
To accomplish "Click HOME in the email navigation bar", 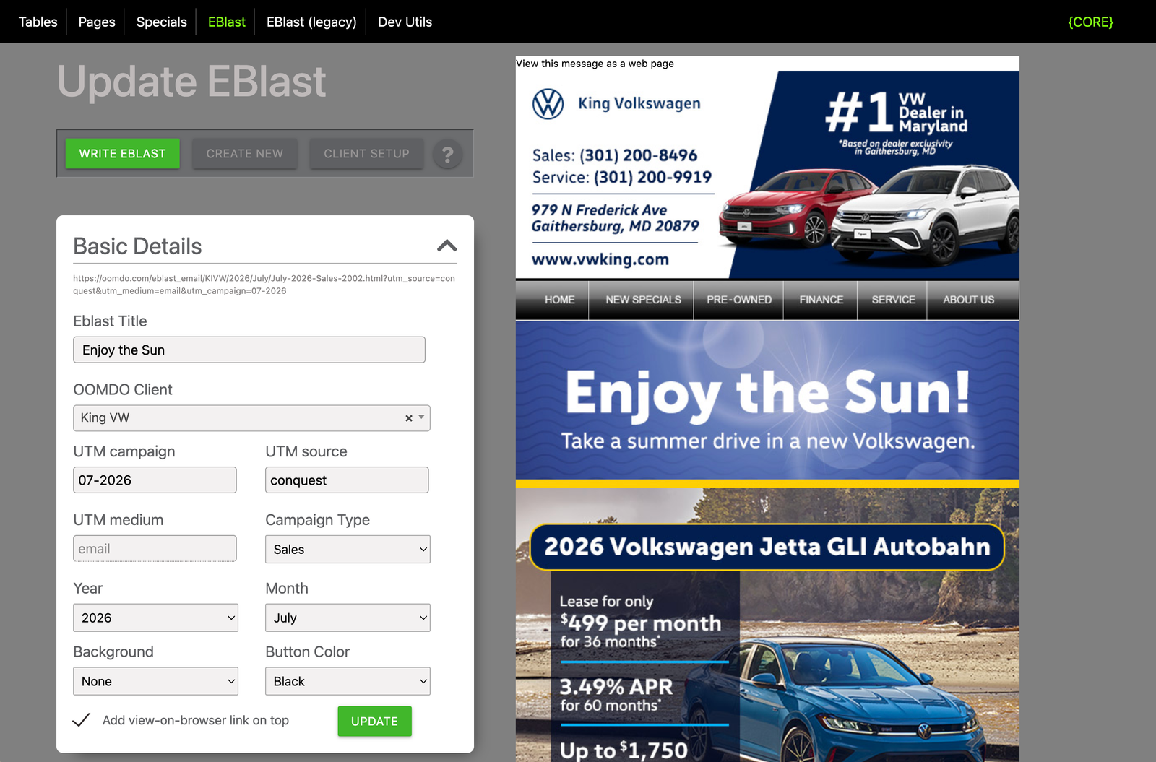I will coord(560,300).
